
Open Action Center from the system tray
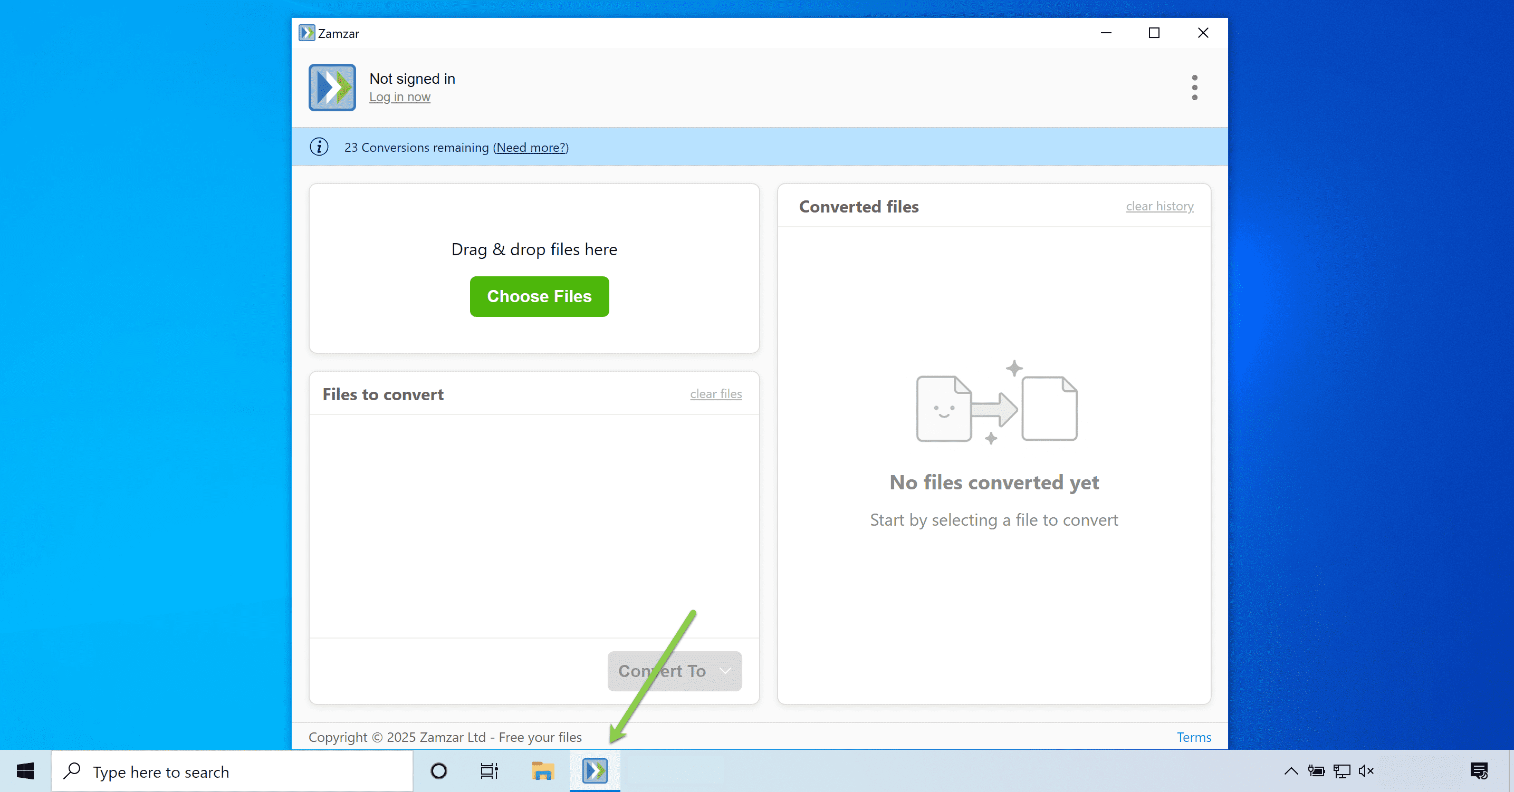pyautogui.click(x=1479, y=771)
